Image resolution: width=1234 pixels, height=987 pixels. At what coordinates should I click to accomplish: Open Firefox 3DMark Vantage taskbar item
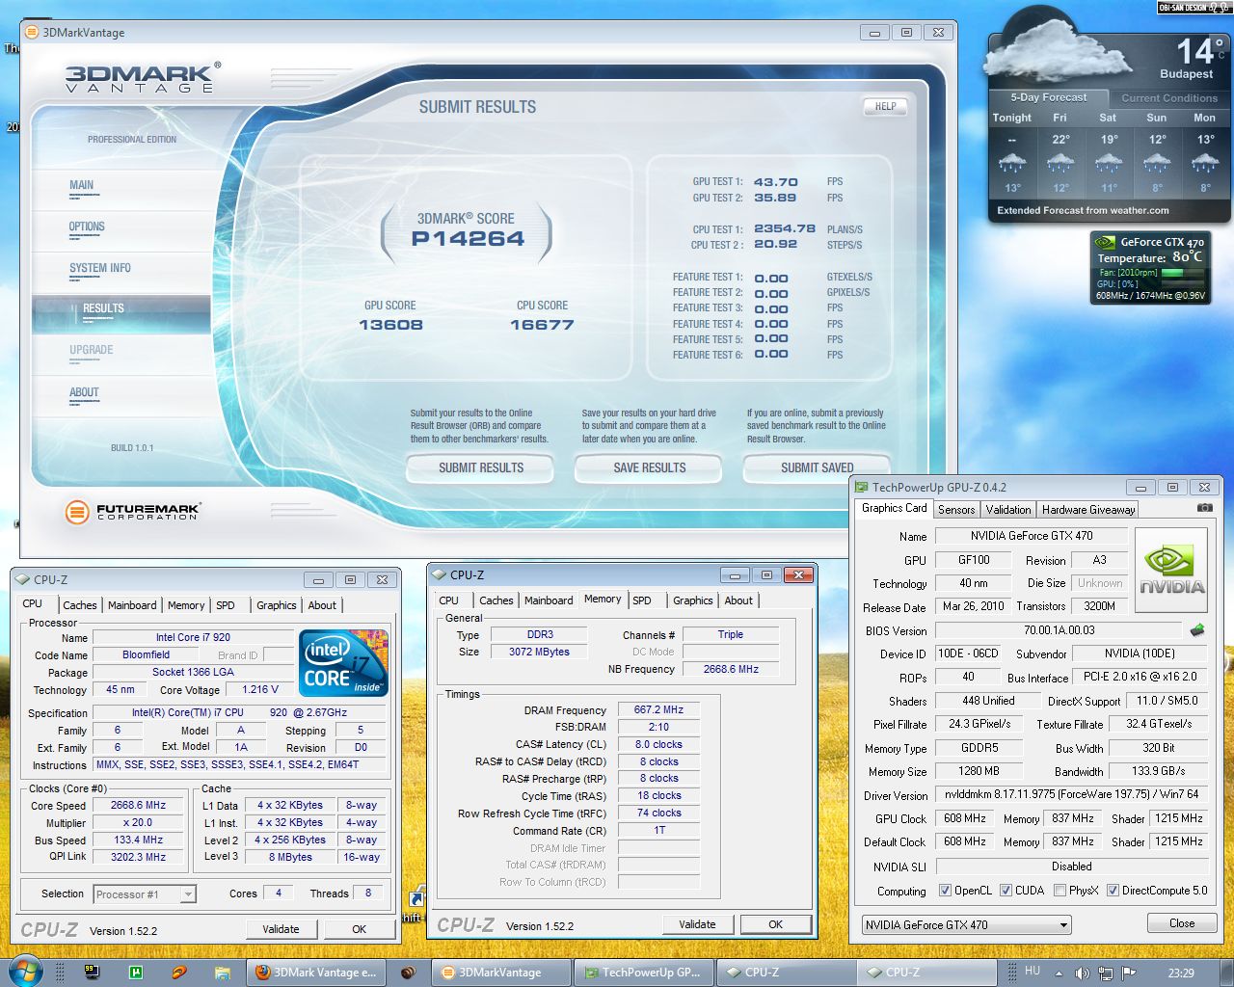pos(315,973)
